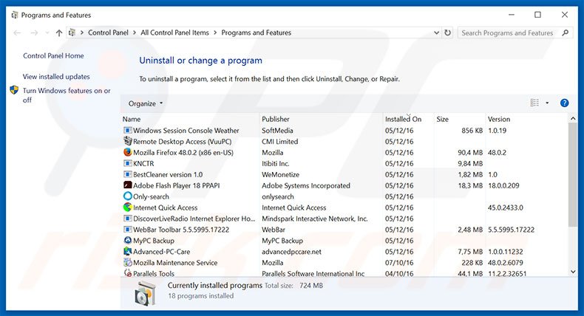The height and width of the screenshot is (316, 584).
Task: Click the MyPC Backup program icon
Action: point(127,241)
